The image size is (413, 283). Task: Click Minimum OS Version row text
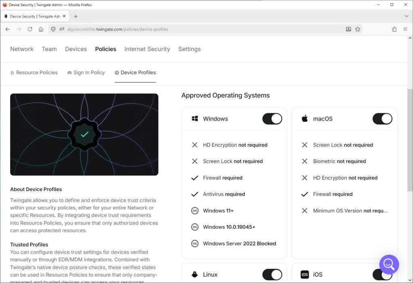[350, 210]
